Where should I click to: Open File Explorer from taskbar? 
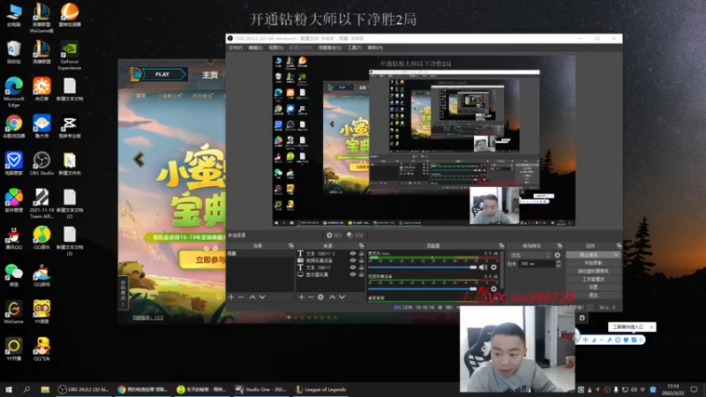[45, 389]
